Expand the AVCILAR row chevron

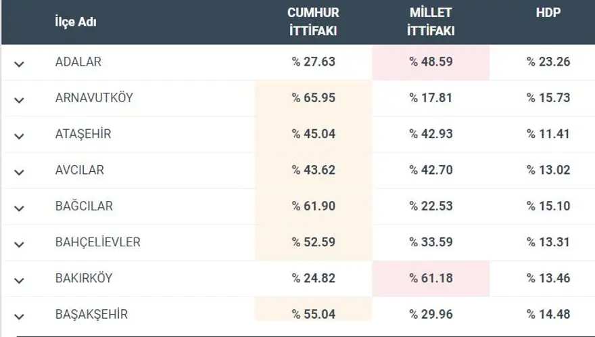pyautogui.click(x=19, y=172)
